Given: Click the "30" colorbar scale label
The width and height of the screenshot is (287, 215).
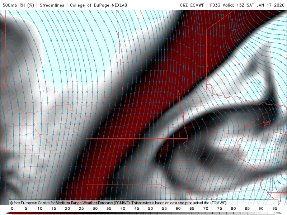Looking at the screenshot, I should (x=95, y=209).
